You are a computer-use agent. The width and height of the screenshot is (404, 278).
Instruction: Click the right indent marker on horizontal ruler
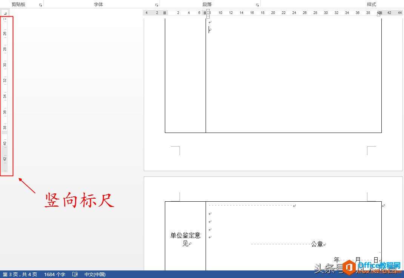pos(378,14)
